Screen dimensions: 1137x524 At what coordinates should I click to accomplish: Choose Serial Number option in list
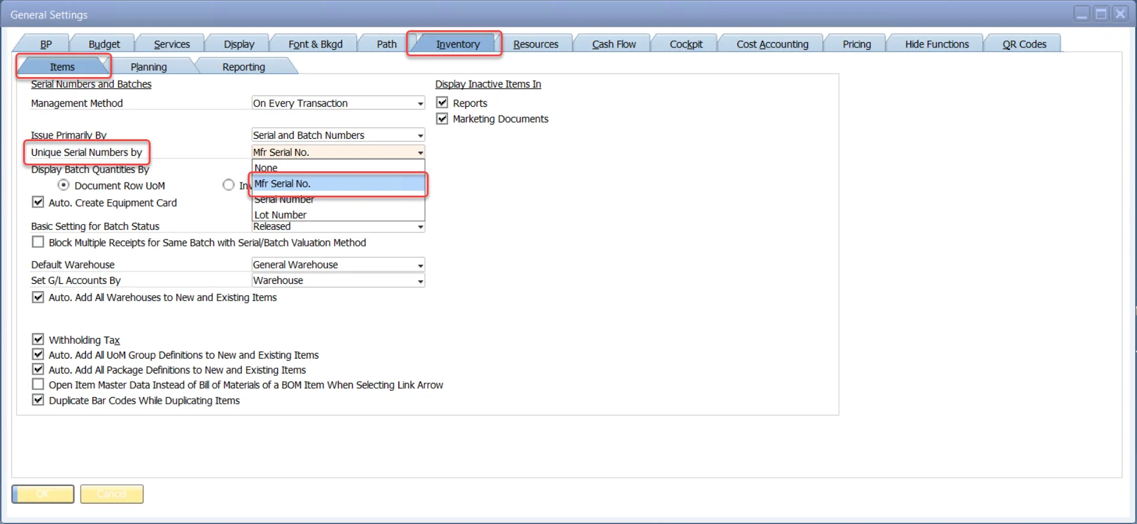click(338, 200)
